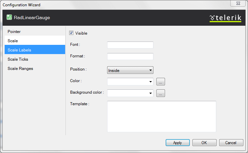Click inside the Format text box
The width and height of the screenshot is (248, 153).
[130, 56]
